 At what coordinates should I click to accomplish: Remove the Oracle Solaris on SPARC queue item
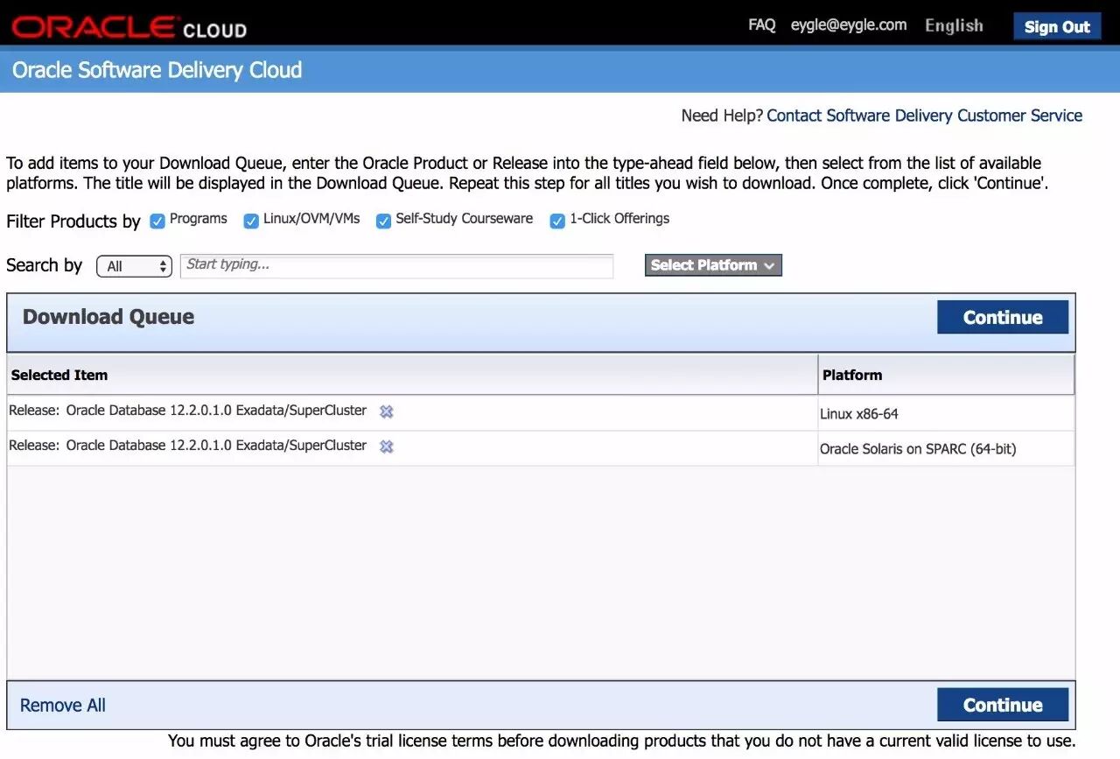click(x=387, y=446)
